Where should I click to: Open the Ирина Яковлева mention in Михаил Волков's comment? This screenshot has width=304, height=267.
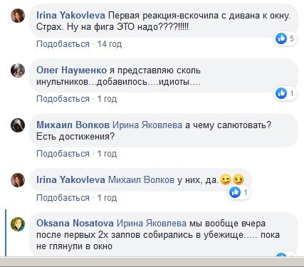147,125
